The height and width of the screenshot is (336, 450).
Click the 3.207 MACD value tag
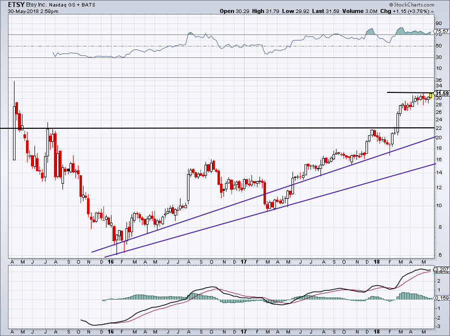pos(441,270)
